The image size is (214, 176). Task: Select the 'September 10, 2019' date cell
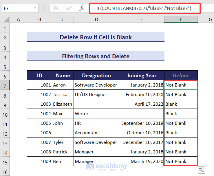[142, 123]
